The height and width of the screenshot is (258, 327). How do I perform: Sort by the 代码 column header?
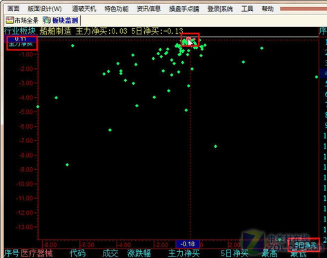tap(78, 253)
